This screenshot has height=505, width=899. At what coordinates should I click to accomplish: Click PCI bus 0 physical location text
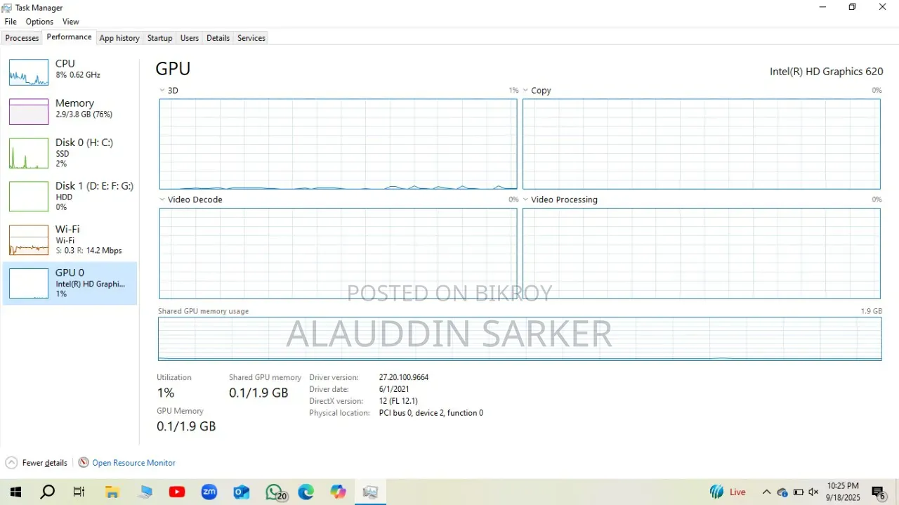click(x=431, y=413)
